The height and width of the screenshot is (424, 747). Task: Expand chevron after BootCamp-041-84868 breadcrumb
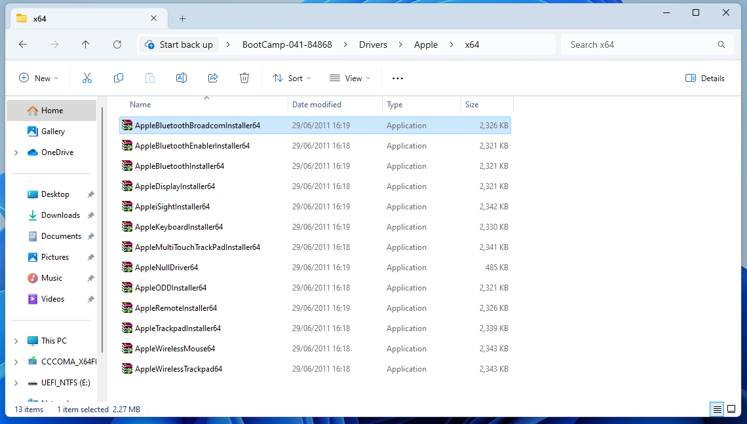point(345,44)
